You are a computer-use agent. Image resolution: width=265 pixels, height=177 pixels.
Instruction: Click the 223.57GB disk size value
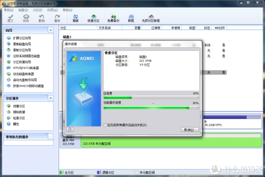145,61
